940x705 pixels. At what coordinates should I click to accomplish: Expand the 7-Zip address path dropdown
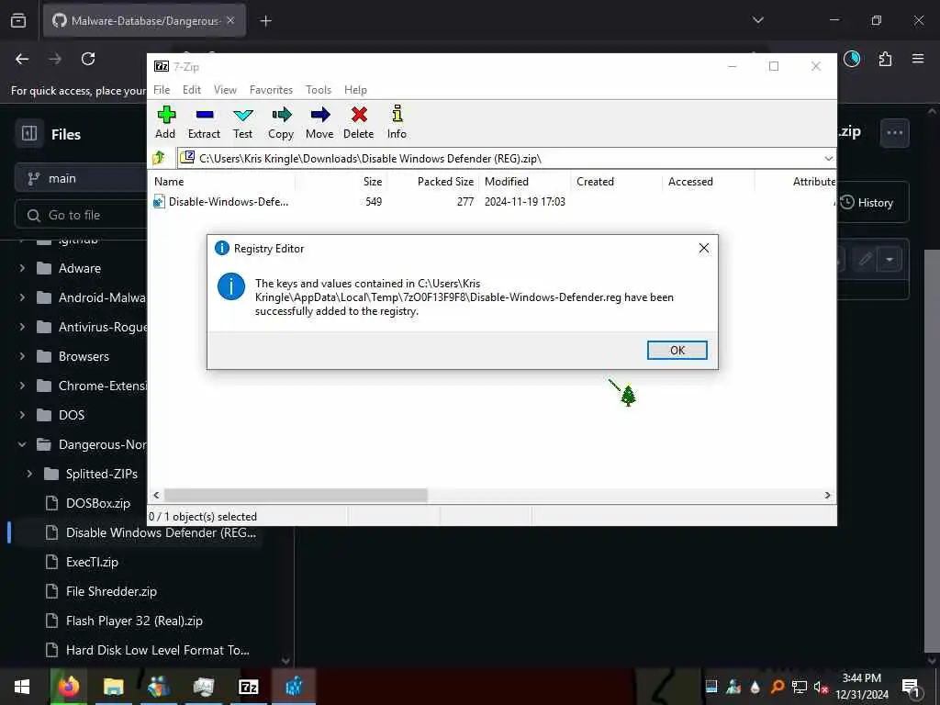pos(829,159)
